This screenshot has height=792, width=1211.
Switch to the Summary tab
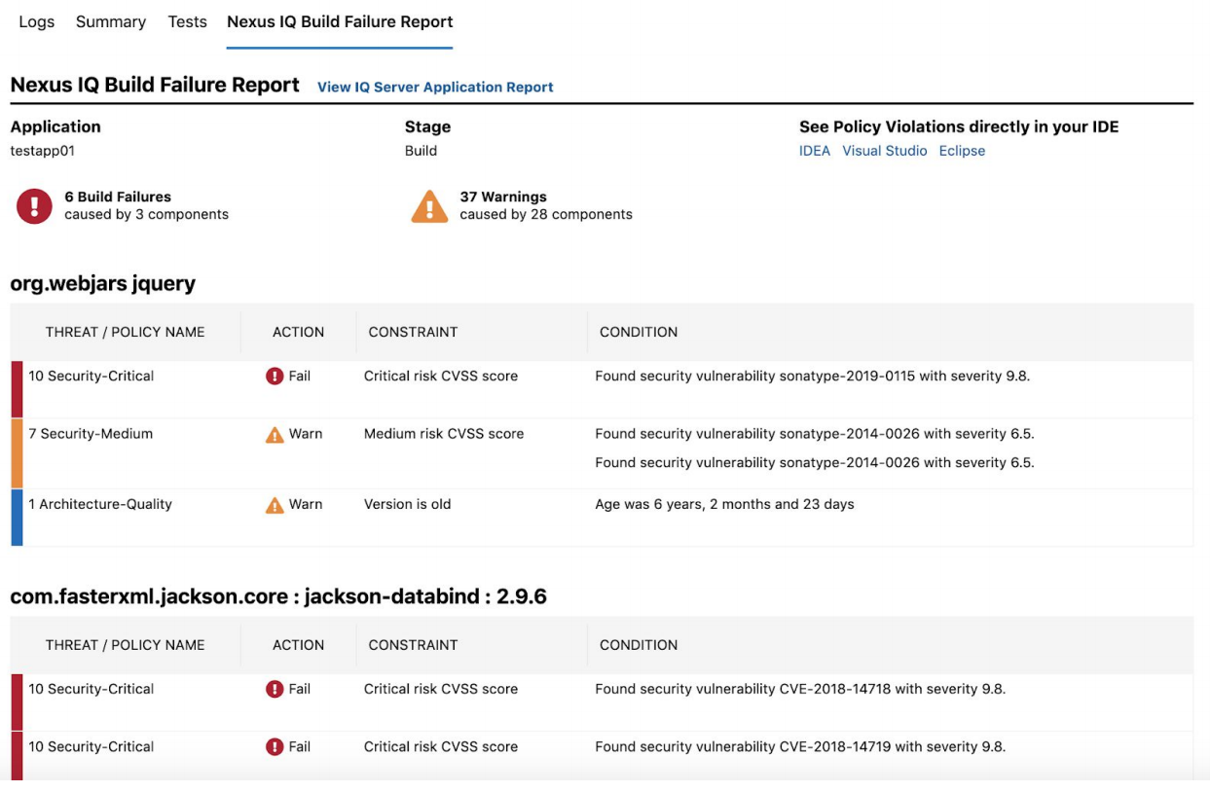point(111,21)
